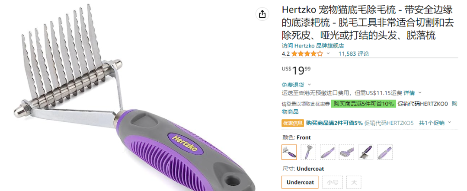Choose the Undercoat size option

(x=300, y=182)
